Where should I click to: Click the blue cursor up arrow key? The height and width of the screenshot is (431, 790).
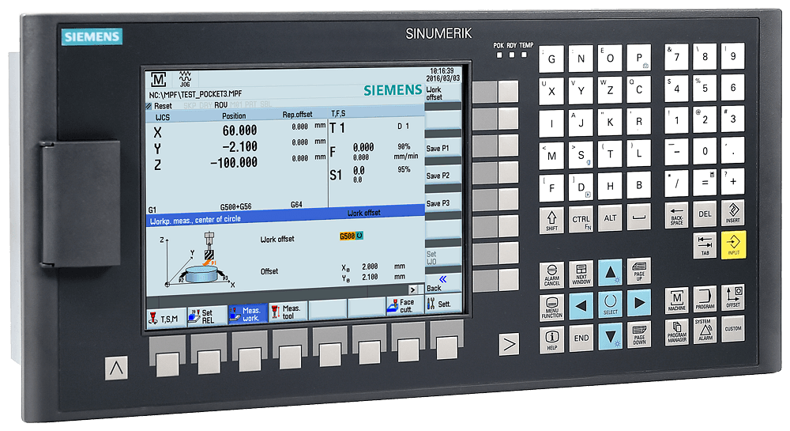(x=610, y=273)
